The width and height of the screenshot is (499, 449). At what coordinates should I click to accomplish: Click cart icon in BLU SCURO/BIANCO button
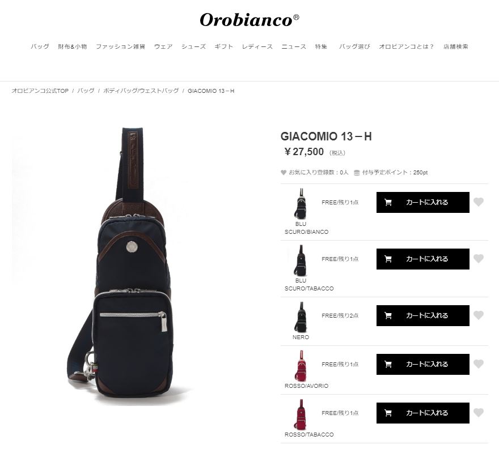[x=388, y=202]
